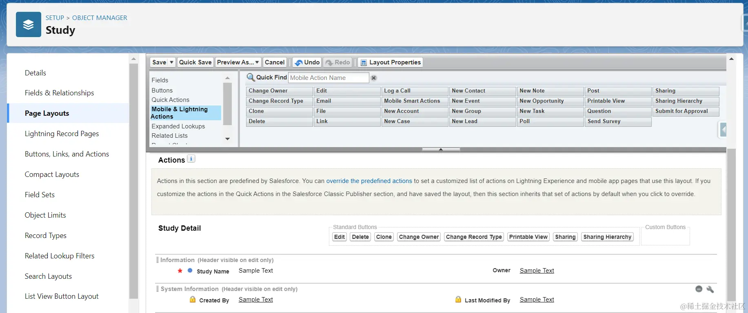Viewport: 748px width, 313px height.
Task: Click the blue dot next to Study Name
Action: [x=190, y=270]
